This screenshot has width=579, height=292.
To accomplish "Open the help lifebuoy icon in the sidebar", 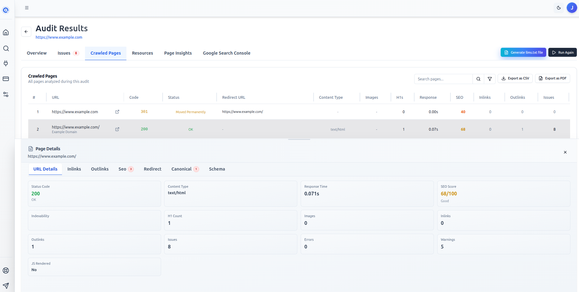I will tap(6, 270).
